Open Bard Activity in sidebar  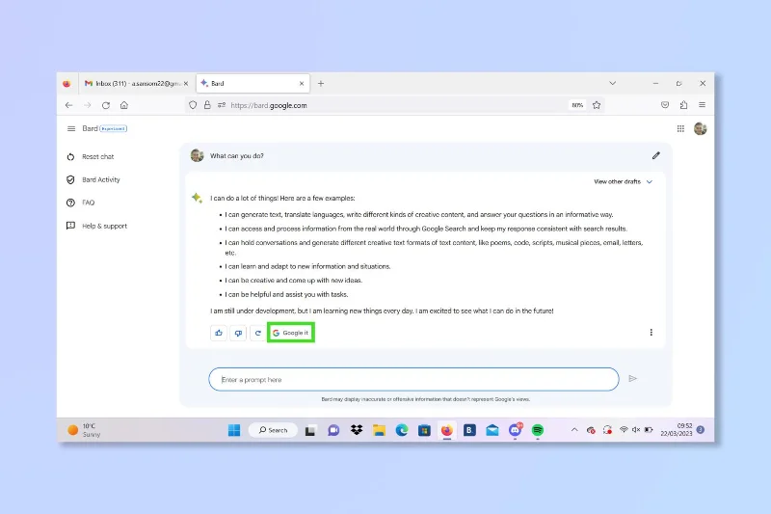(x=93, y=179)
